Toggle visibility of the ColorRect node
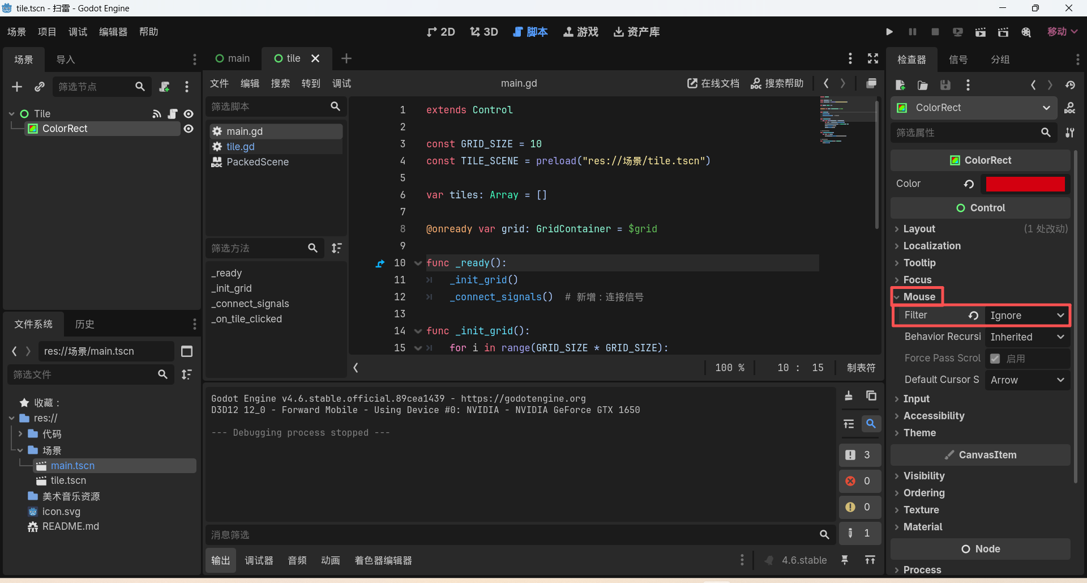The width and height of the screenshot is (1087, 583). click(x=189, y=129)
